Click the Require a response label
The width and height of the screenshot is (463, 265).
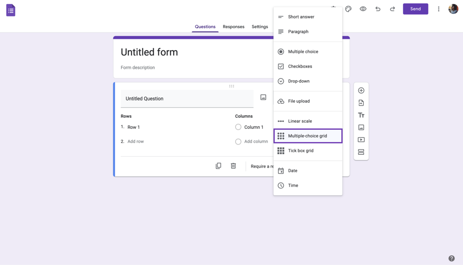click(262, 166)
